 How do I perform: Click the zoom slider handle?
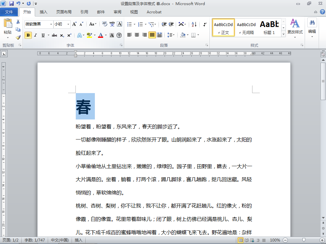(304, 240)
